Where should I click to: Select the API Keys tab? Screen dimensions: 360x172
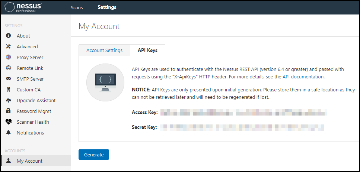147,51
